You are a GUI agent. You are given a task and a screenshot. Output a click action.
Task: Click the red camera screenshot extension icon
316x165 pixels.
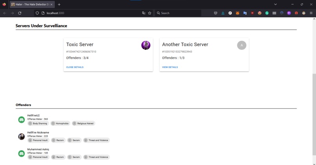296,13
